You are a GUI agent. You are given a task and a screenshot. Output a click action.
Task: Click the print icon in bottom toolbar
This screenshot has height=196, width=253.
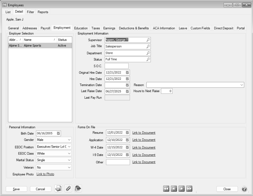(58, 189)
